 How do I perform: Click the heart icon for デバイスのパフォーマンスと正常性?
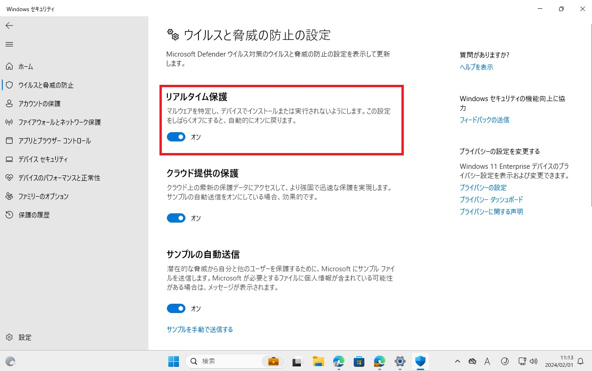(x=9, y=178)
